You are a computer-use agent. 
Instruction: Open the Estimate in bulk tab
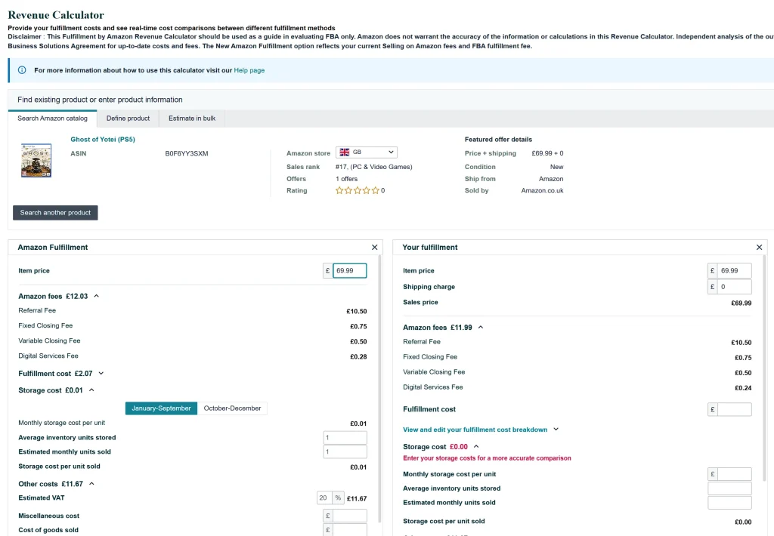(x=192, y=119)
